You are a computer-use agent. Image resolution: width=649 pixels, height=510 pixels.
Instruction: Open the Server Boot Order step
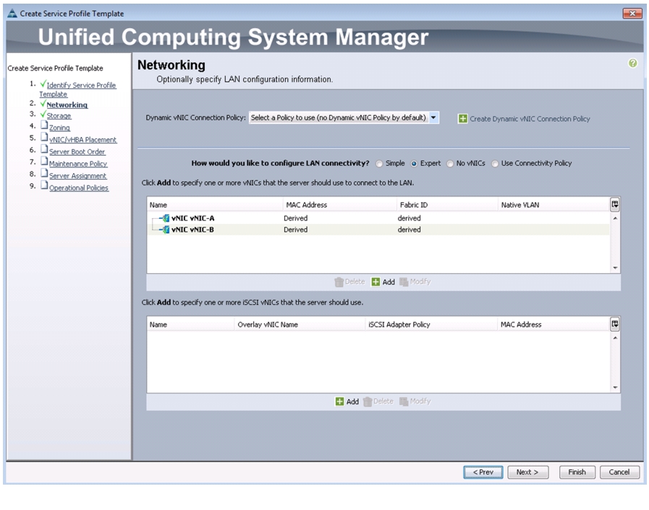(x=77, y=151)
